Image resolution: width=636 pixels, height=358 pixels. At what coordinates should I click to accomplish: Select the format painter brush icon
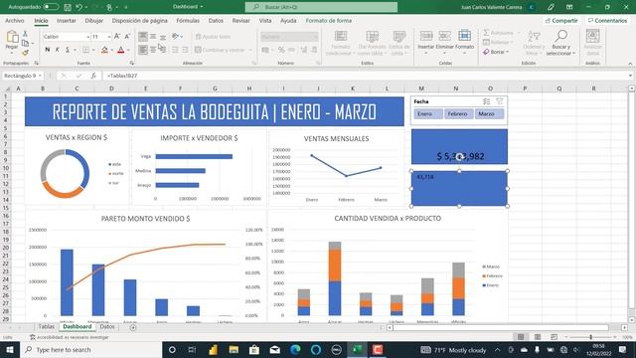coord(25,53)
